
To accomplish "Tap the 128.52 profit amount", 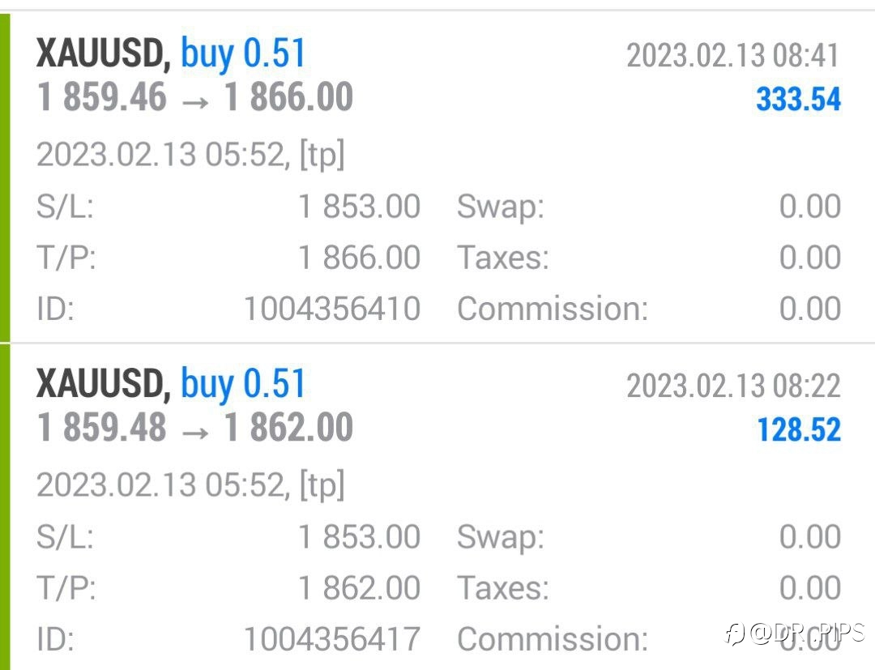I will 799,429.
